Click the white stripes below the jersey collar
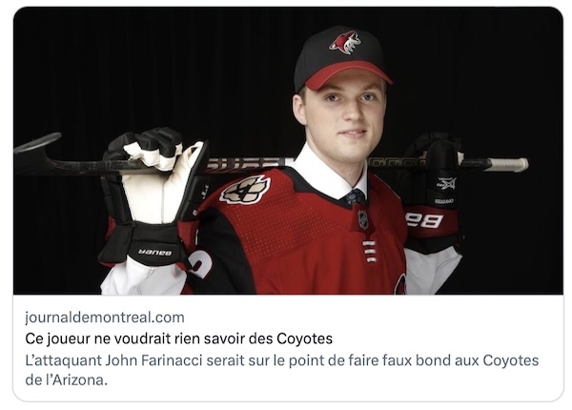 [x=369, y=251]
